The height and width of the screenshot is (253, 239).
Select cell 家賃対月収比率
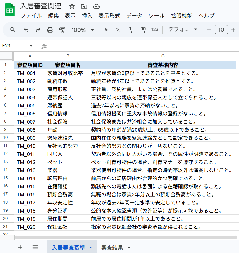pos(68,73)
